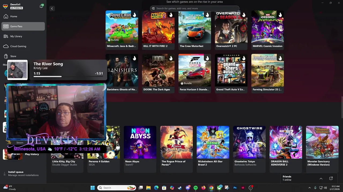Screen dimensions: 343x192
Task: Open Task View on taskbar
Action: 141,188
